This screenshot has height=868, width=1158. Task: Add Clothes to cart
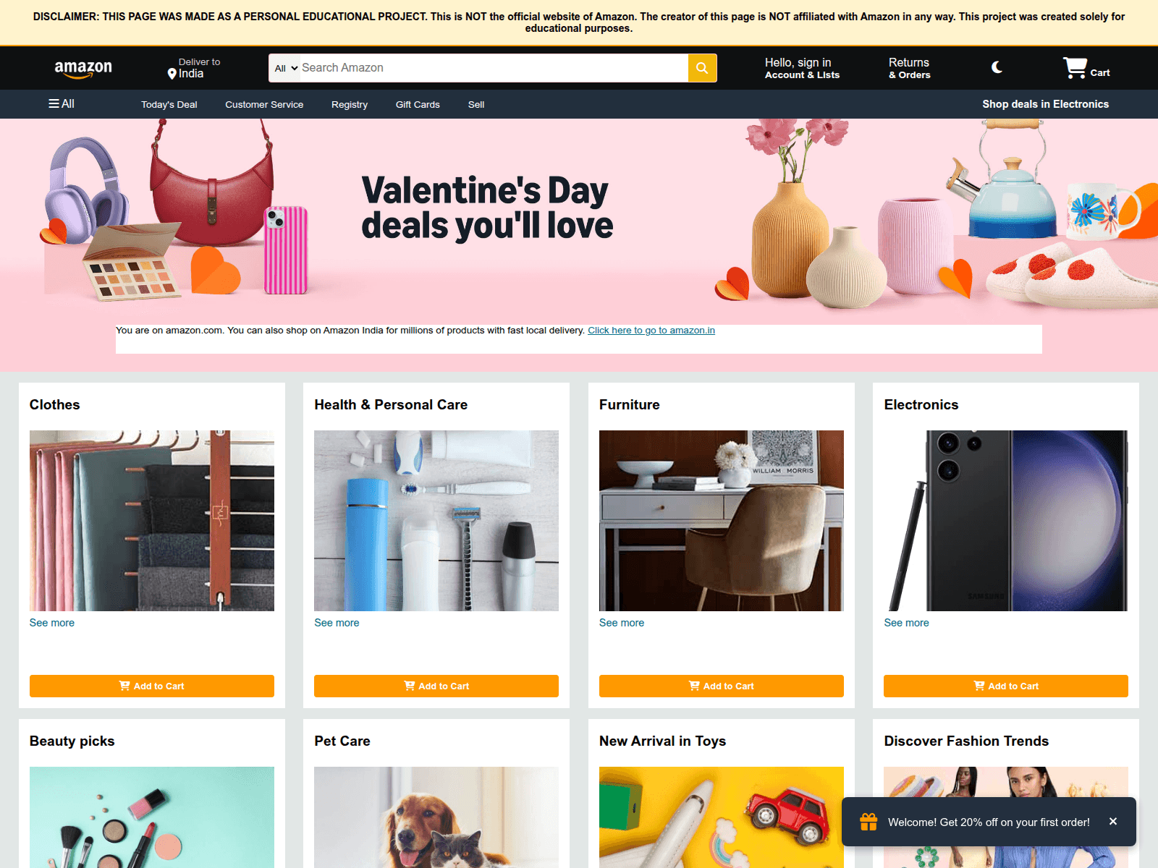click(x=152, y=686)
